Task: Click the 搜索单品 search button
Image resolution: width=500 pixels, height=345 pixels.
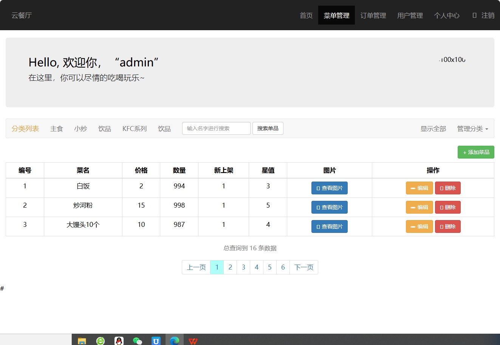Action: (268, 128)
